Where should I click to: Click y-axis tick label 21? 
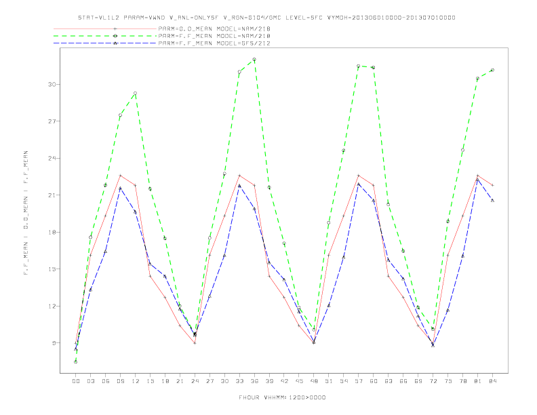(52, 195)
